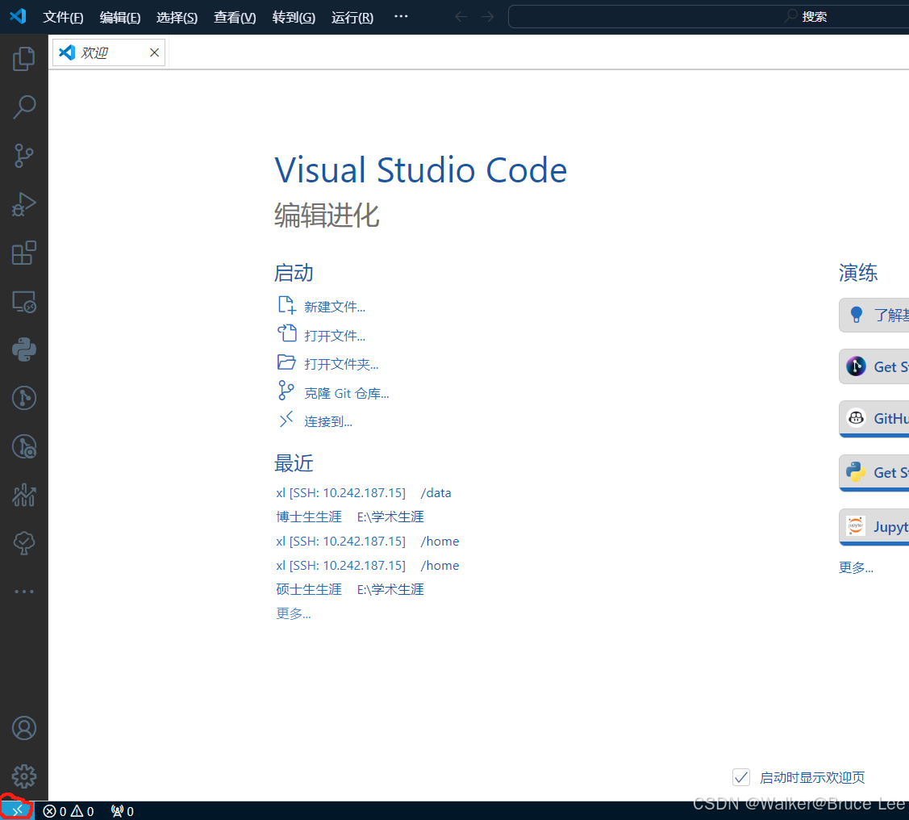Viewport: 909px width, 820px height.
Task: Toggle 启动时显示欢迎页 checkbox
Action: (741, 777)
